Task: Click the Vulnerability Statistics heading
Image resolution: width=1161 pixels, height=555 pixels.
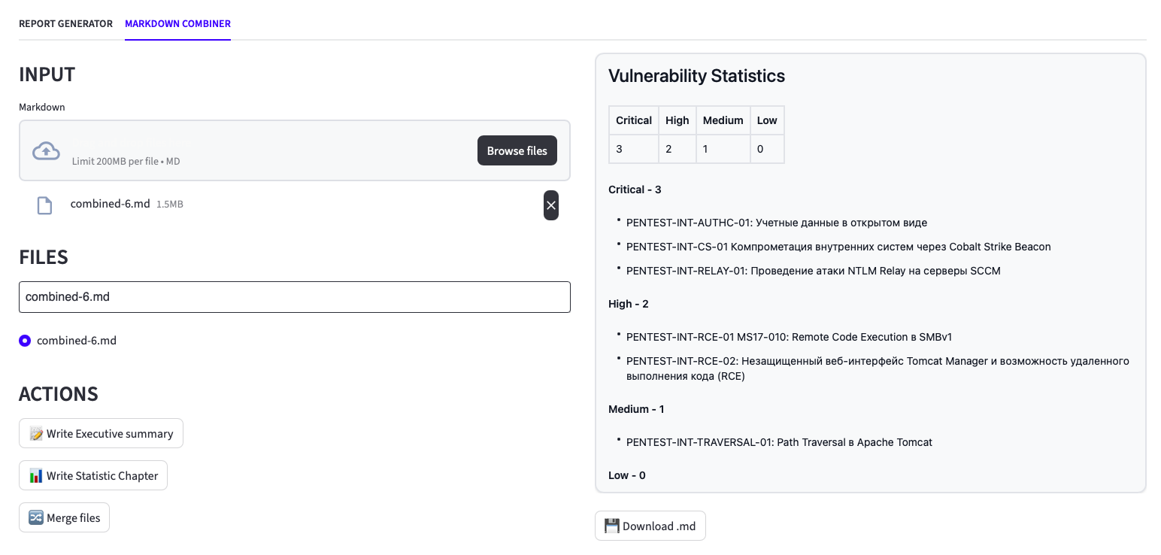Action: [x=696, y=76]
